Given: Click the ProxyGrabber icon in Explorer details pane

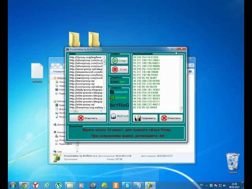Looking at the screenshot, I should pos(57,157).
